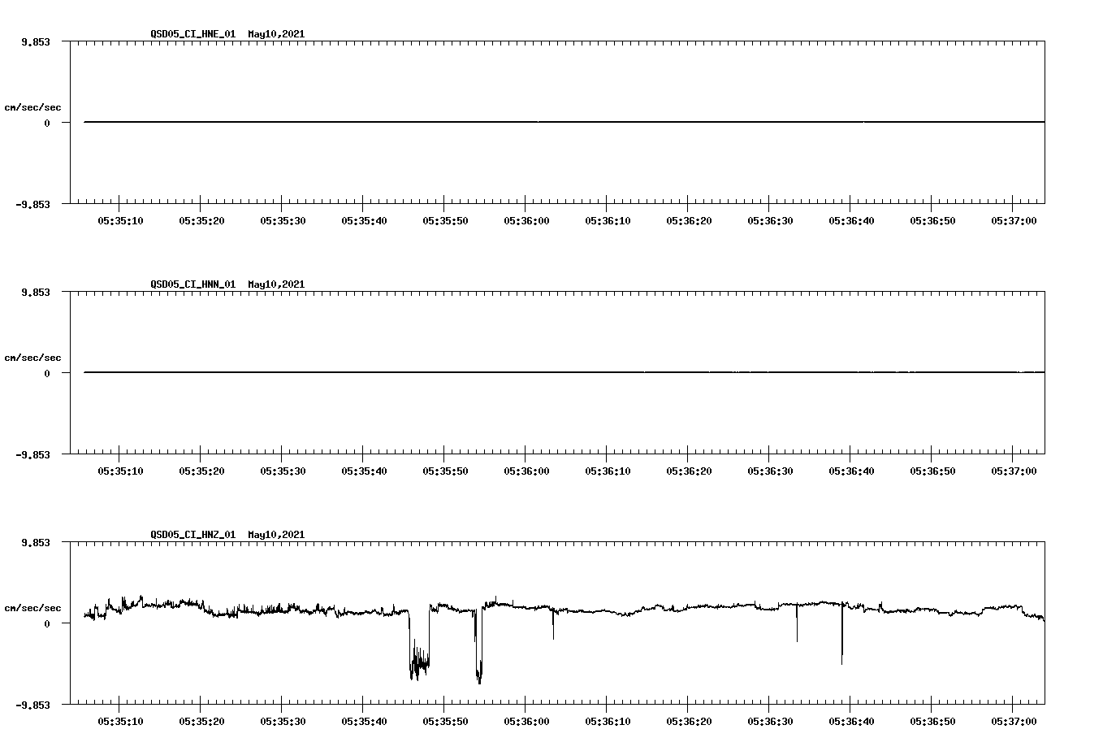This screenshot has width=1103, height=751.
Task: Click the narrow spike near 05:36:03
Action: (553, 630)
